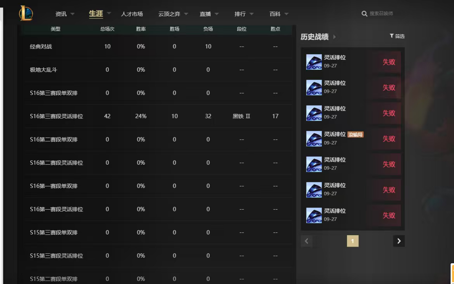Expand the 生涯 dropdown arrow

point(109,13)
